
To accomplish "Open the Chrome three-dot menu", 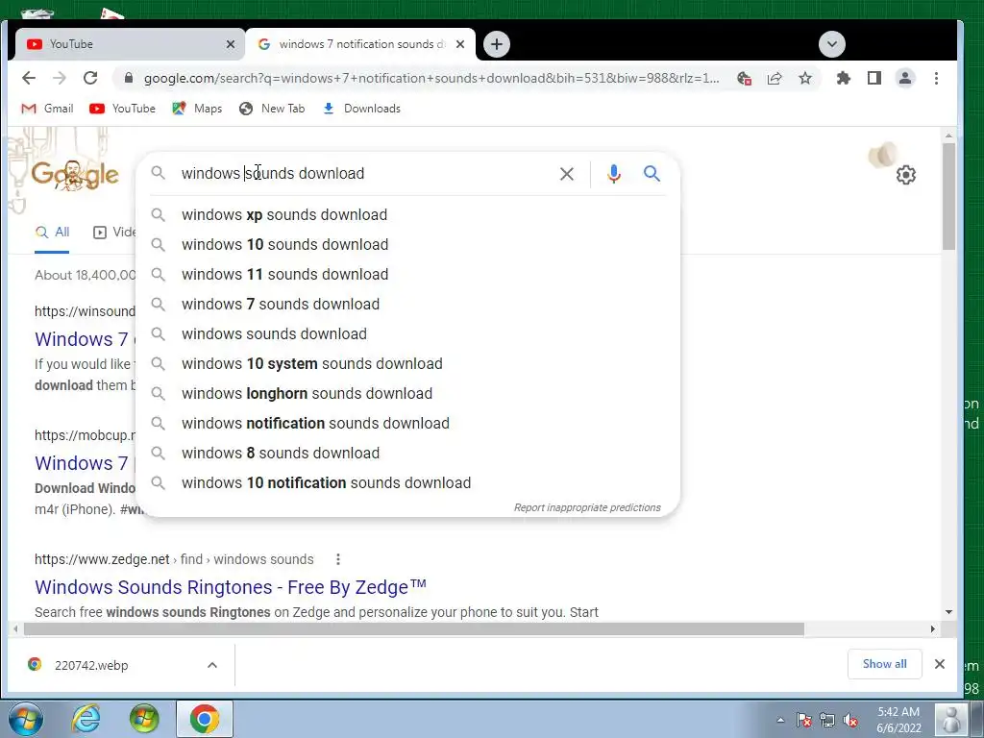I will [936, 78].
